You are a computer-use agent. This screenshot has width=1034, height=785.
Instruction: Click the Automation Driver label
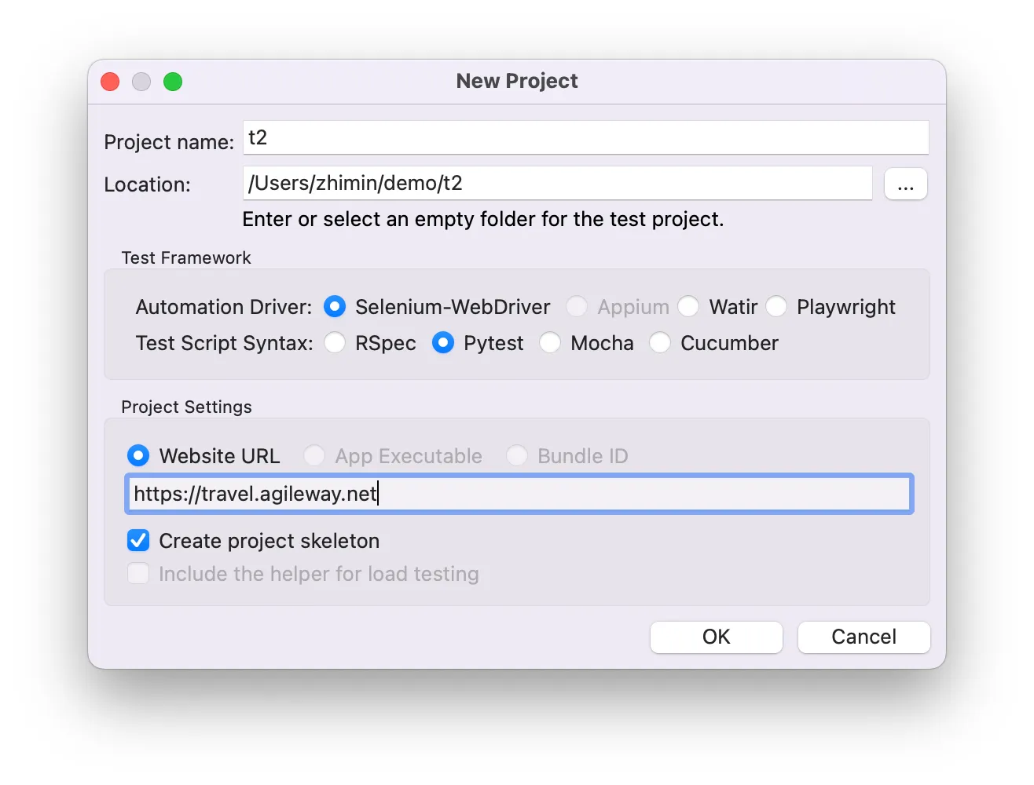224,307
